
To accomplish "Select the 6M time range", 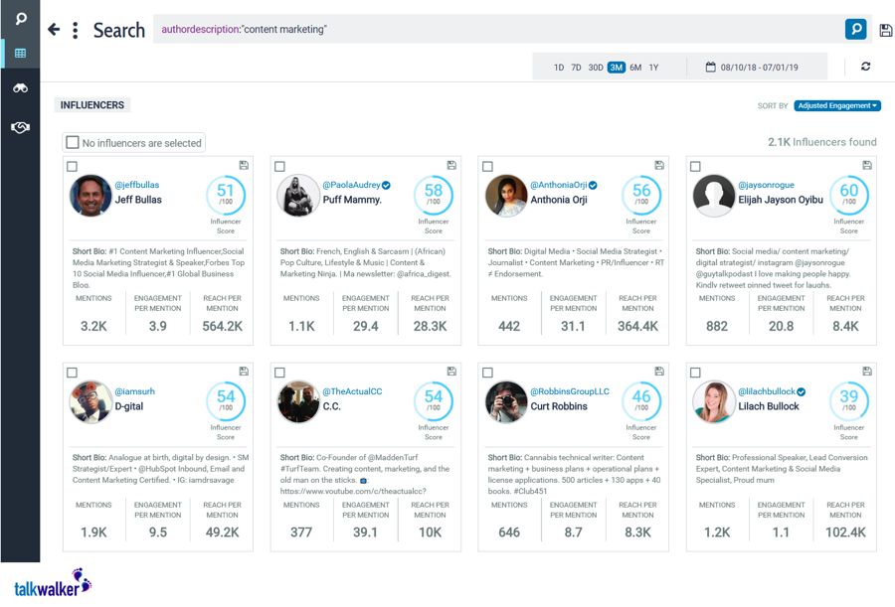I will 635,68.
